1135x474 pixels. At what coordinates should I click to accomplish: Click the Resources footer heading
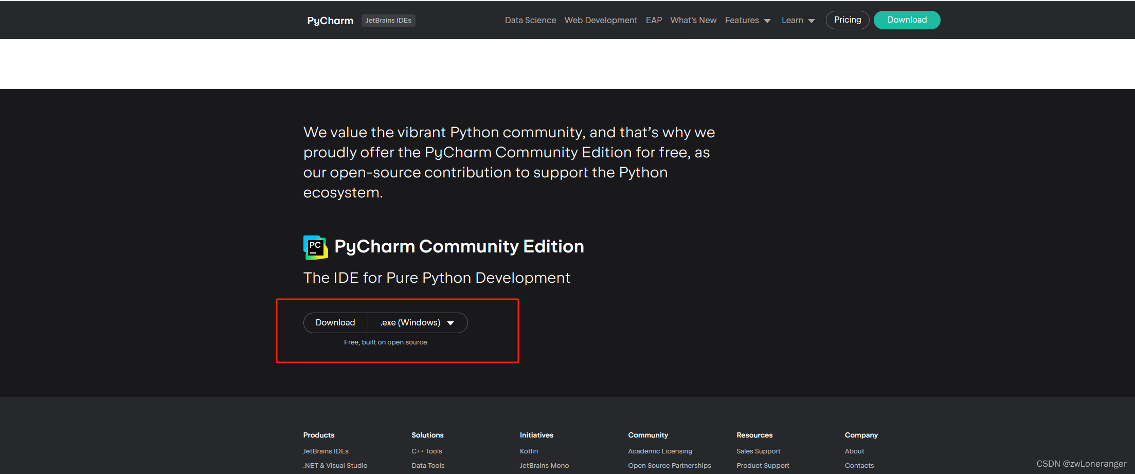(754, 435)
